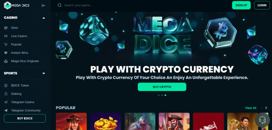Collapse the sidebar with the arrow icon

(x=44, y=6)
